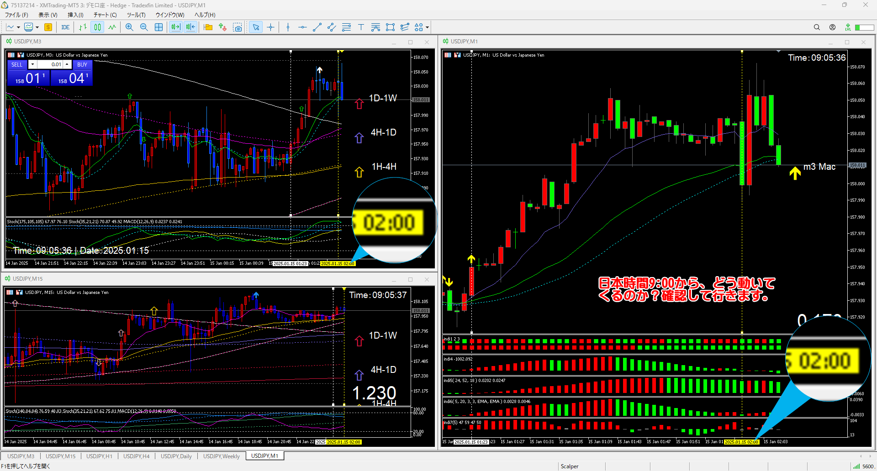Open the チャート (C) menu
This screenshot has width=877, height=471.
(105, 15)
